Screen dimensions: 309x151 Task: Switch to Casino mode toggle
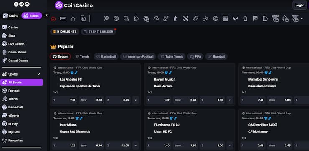click(11, 16)
